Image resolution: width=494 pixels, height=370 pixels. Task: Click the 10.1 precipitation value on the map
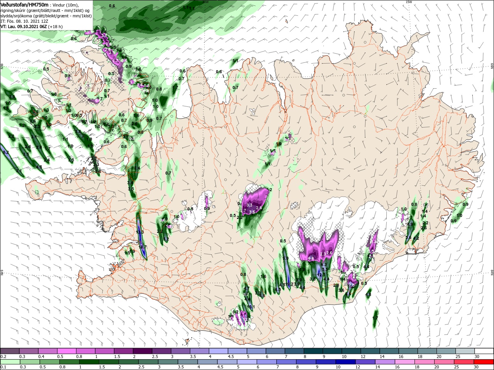click(251, 307)
